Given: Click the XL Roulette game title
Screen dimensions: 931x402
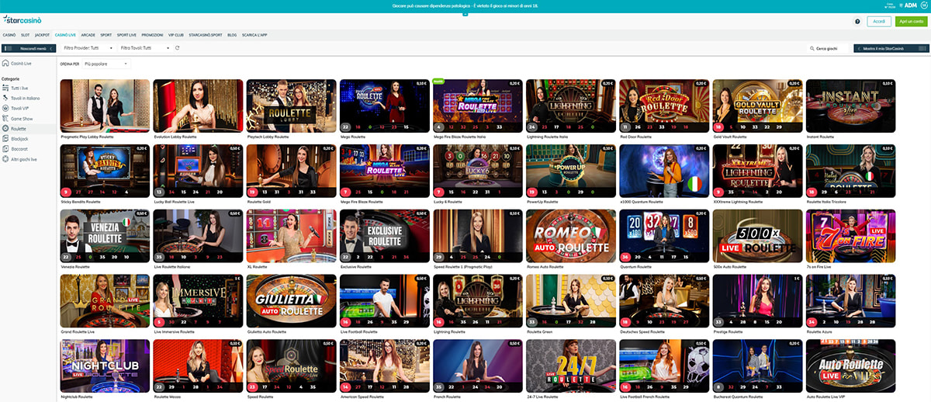Looking at the screenshot, I should [x=256, y=266].
